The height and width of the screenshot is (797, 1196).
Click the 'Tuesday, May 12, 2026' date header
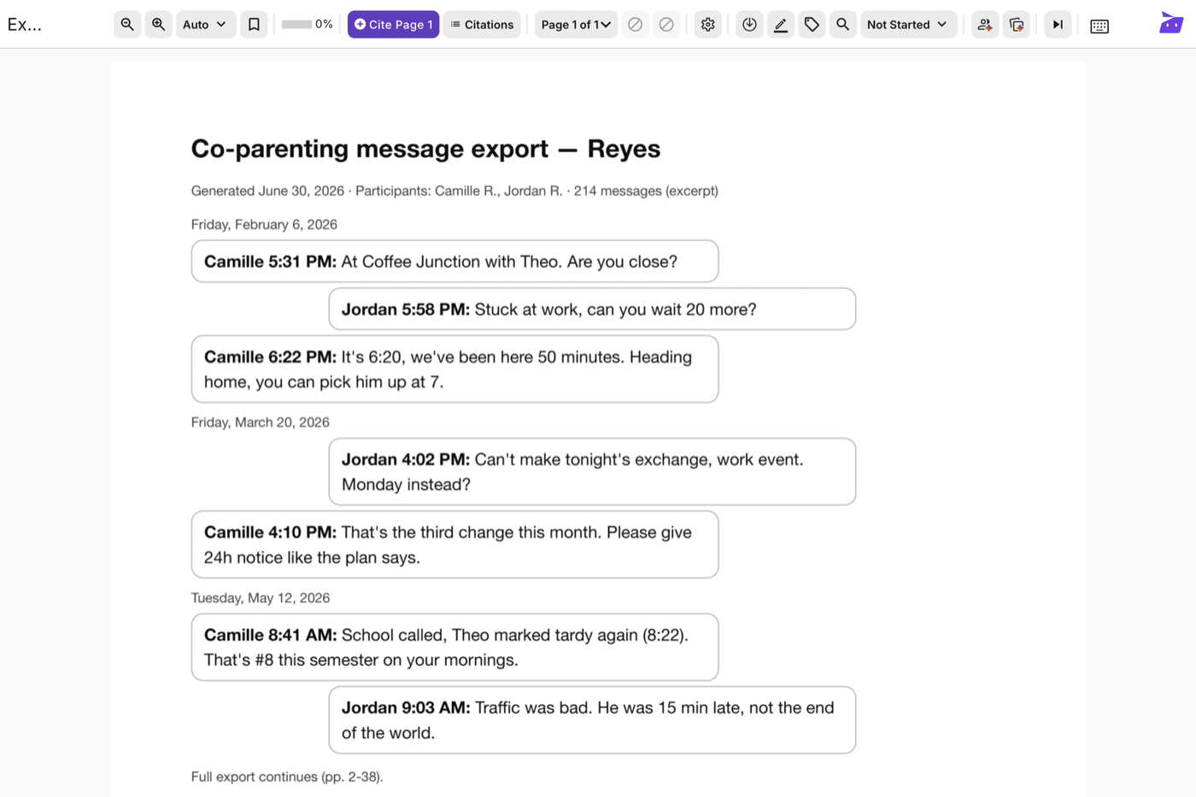tap(261, 598)
